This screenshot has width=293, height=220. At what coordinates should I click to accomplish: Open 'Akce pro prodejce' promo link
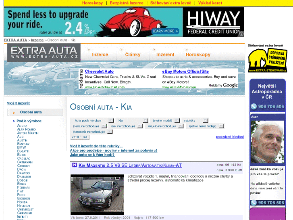point(113,150)
